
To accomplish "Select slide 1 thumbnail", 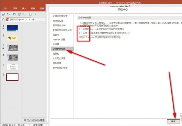I will [12, 28].
